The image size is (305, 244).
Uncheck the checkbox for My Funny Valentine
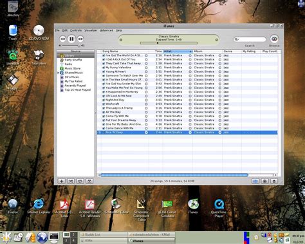click(104, 68)
